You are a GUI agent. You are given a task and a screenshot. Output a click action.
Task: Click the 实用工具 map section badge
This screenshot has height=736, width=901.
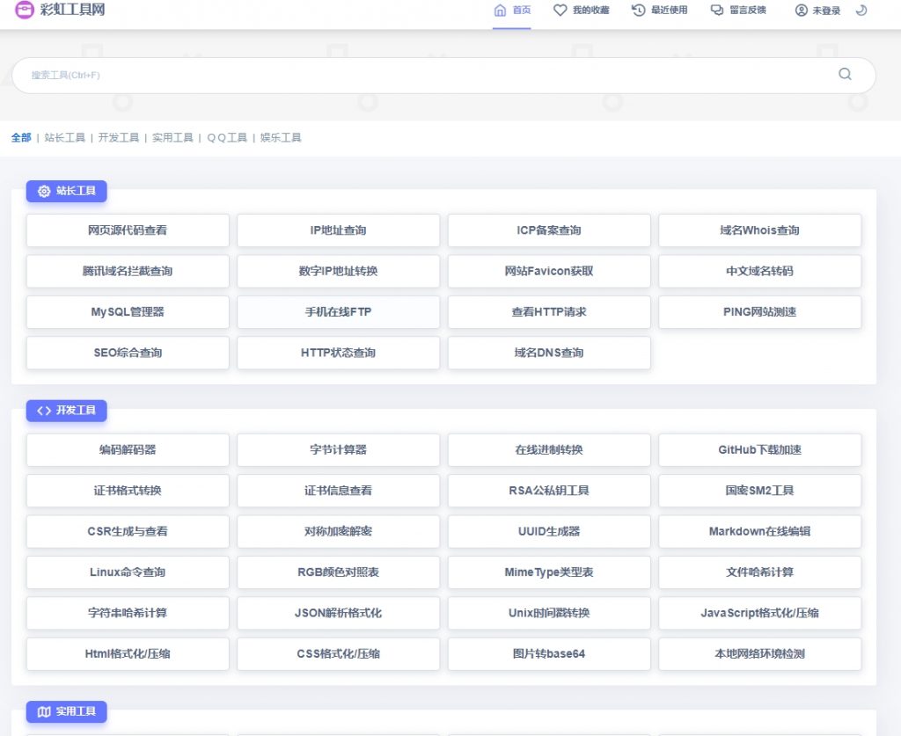pos(66,711)
